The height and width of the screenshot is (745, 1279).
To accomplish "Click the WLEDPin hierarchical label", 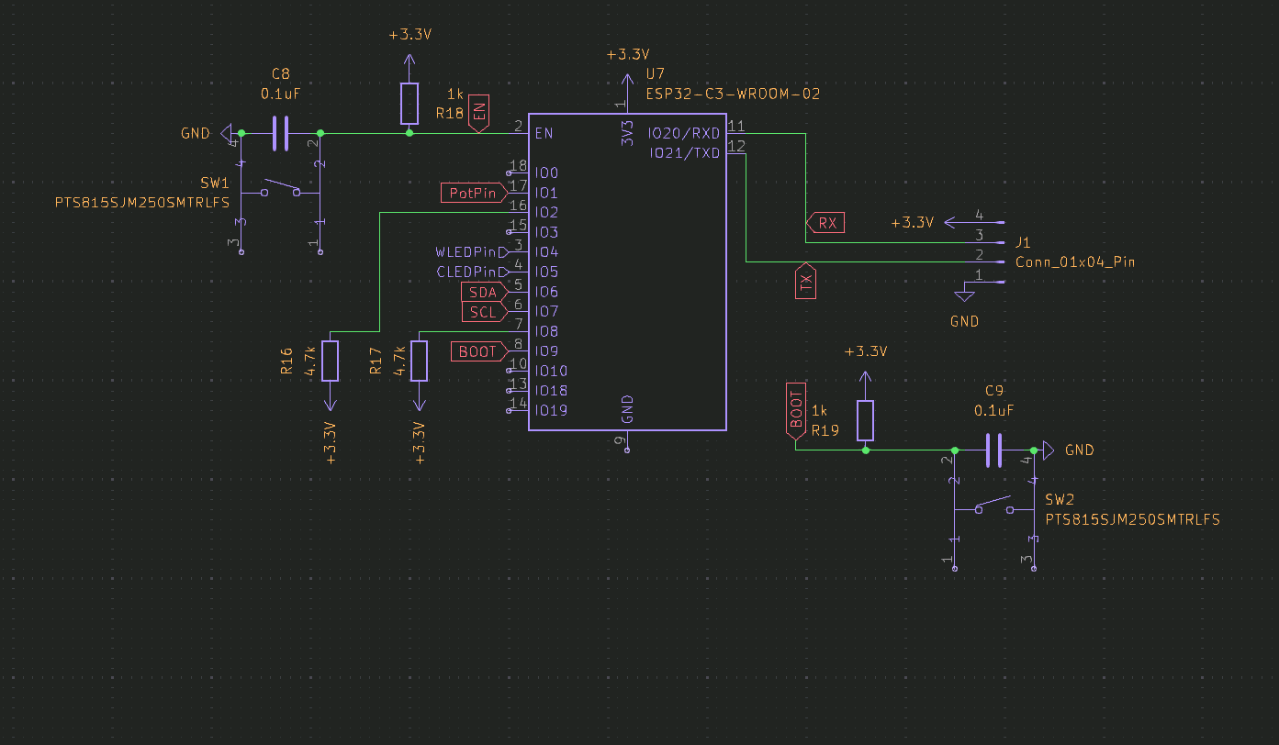I will pos(470,252).
